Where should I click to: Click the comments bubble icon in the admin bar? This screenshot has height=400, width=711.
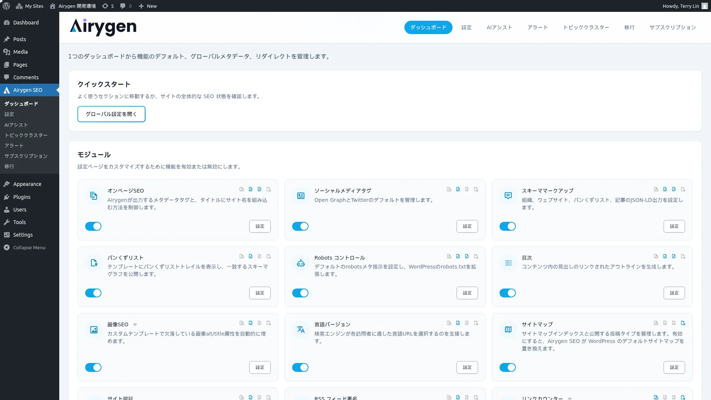122,6
